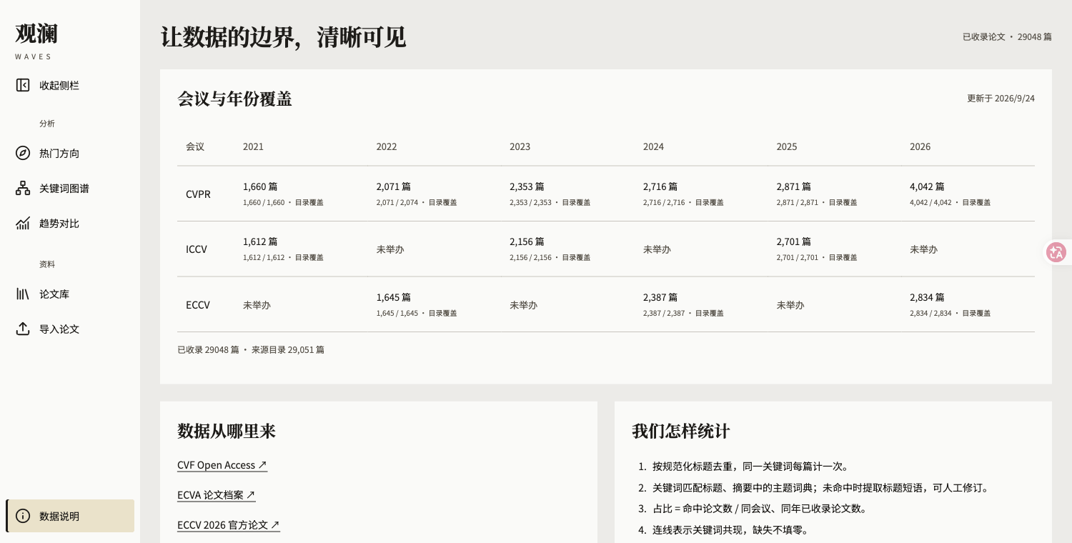1072x543 pixels.
Task: Click the 观澜 WAVES logo
Action: (36, 40)
